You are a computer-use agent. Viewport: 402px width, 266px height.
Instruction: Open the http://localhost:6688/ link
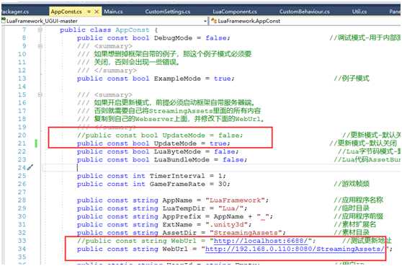coord(261,241)
